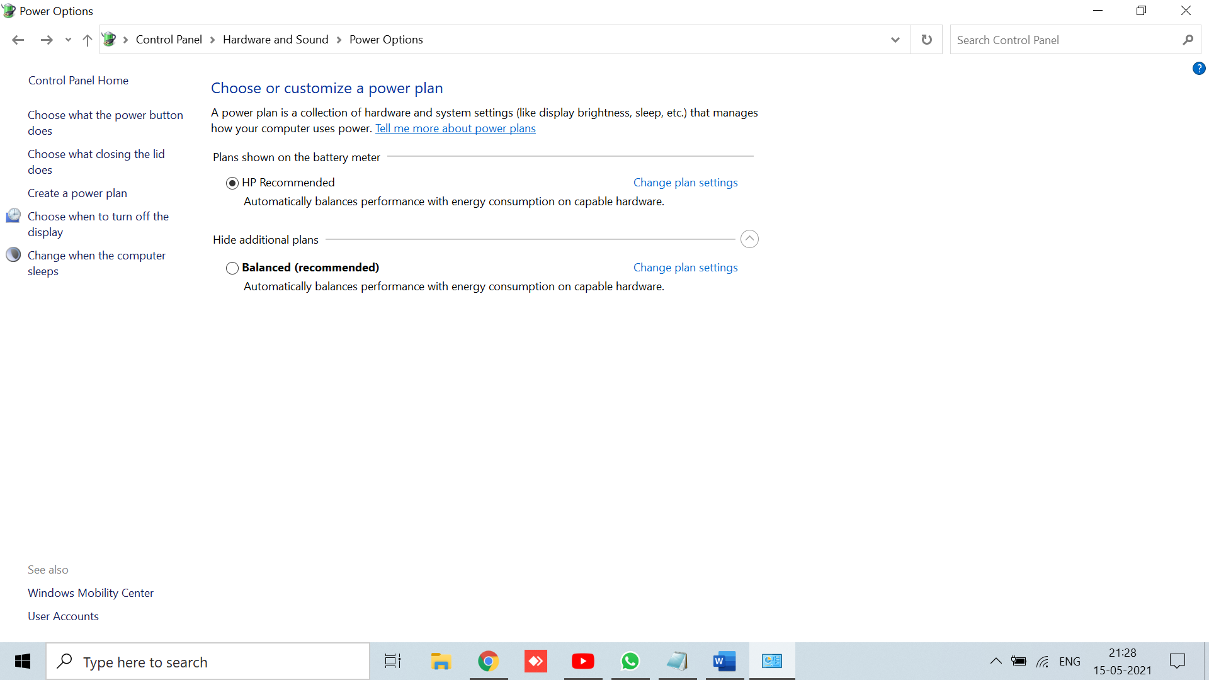Open Change plan settings for HP Recommended
The width and height of the screenshot is (1209, 680).
click(685, 182)
